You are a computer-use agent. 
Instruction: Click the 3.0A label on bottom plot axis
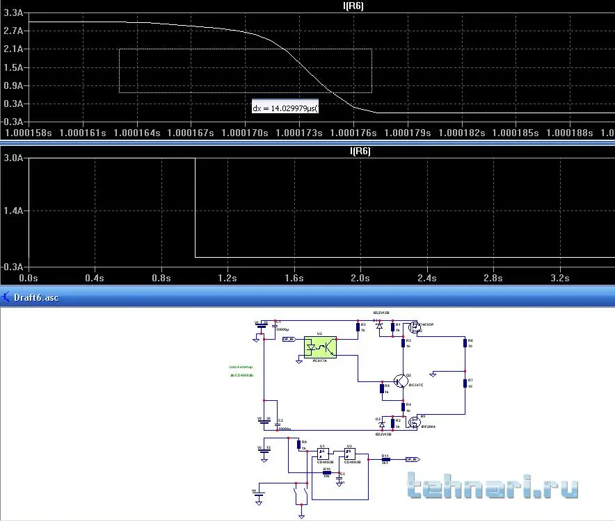(13, 158)
